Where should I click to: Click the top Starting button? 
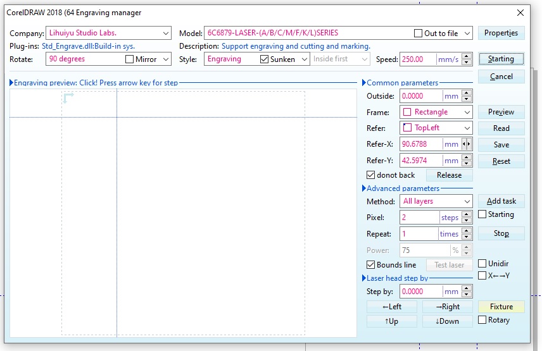[501, 59]
